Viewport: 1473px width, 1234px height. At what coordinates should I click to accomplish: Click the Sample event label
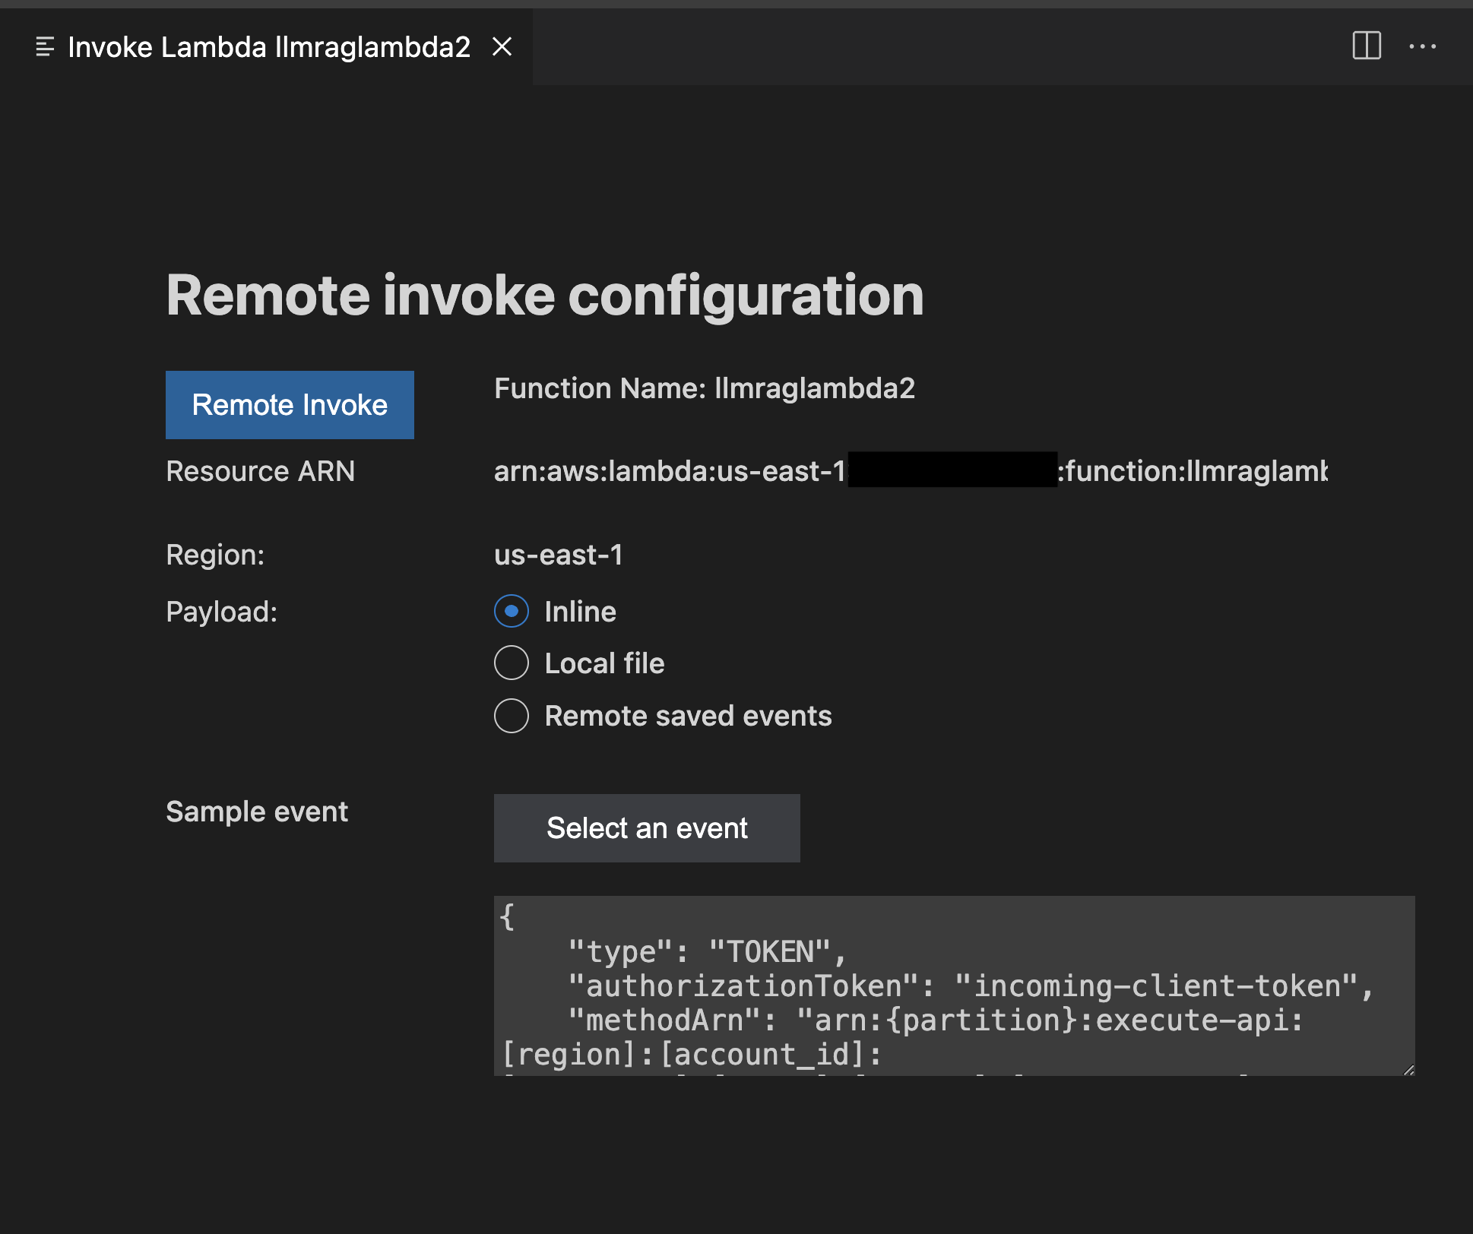[257, 812]
